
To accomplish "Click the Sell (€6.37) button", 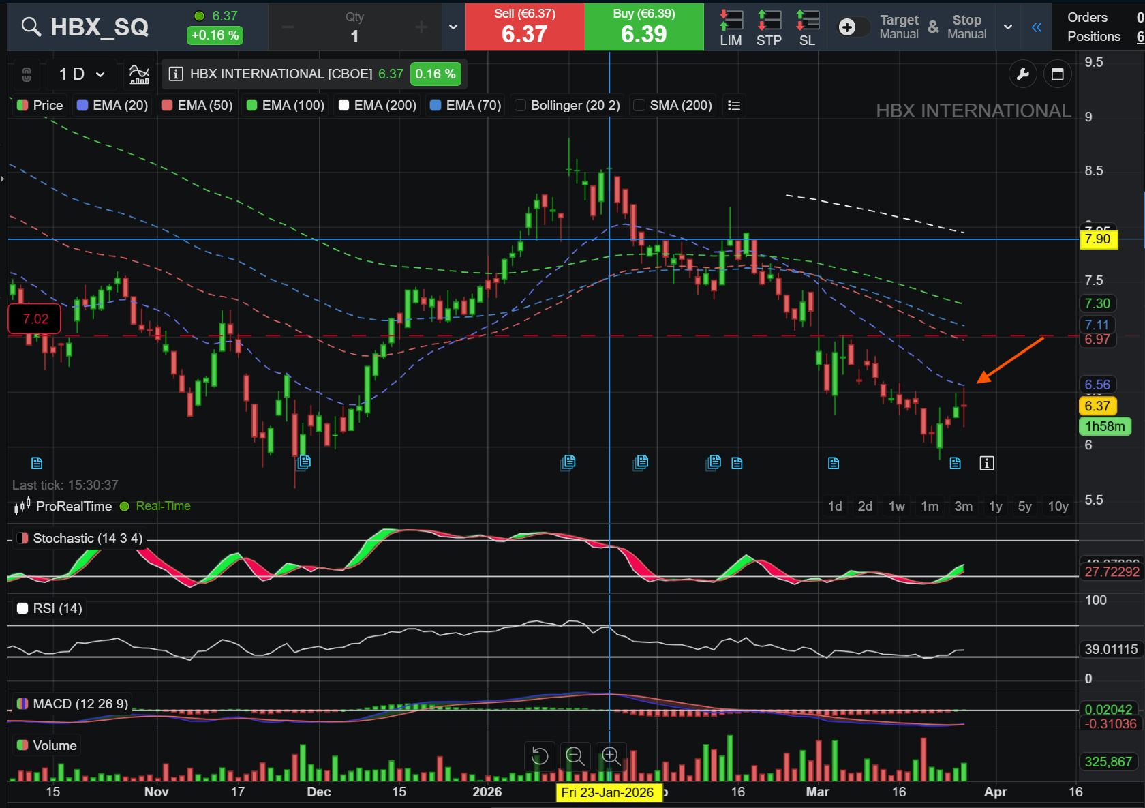I will (525, 27).
